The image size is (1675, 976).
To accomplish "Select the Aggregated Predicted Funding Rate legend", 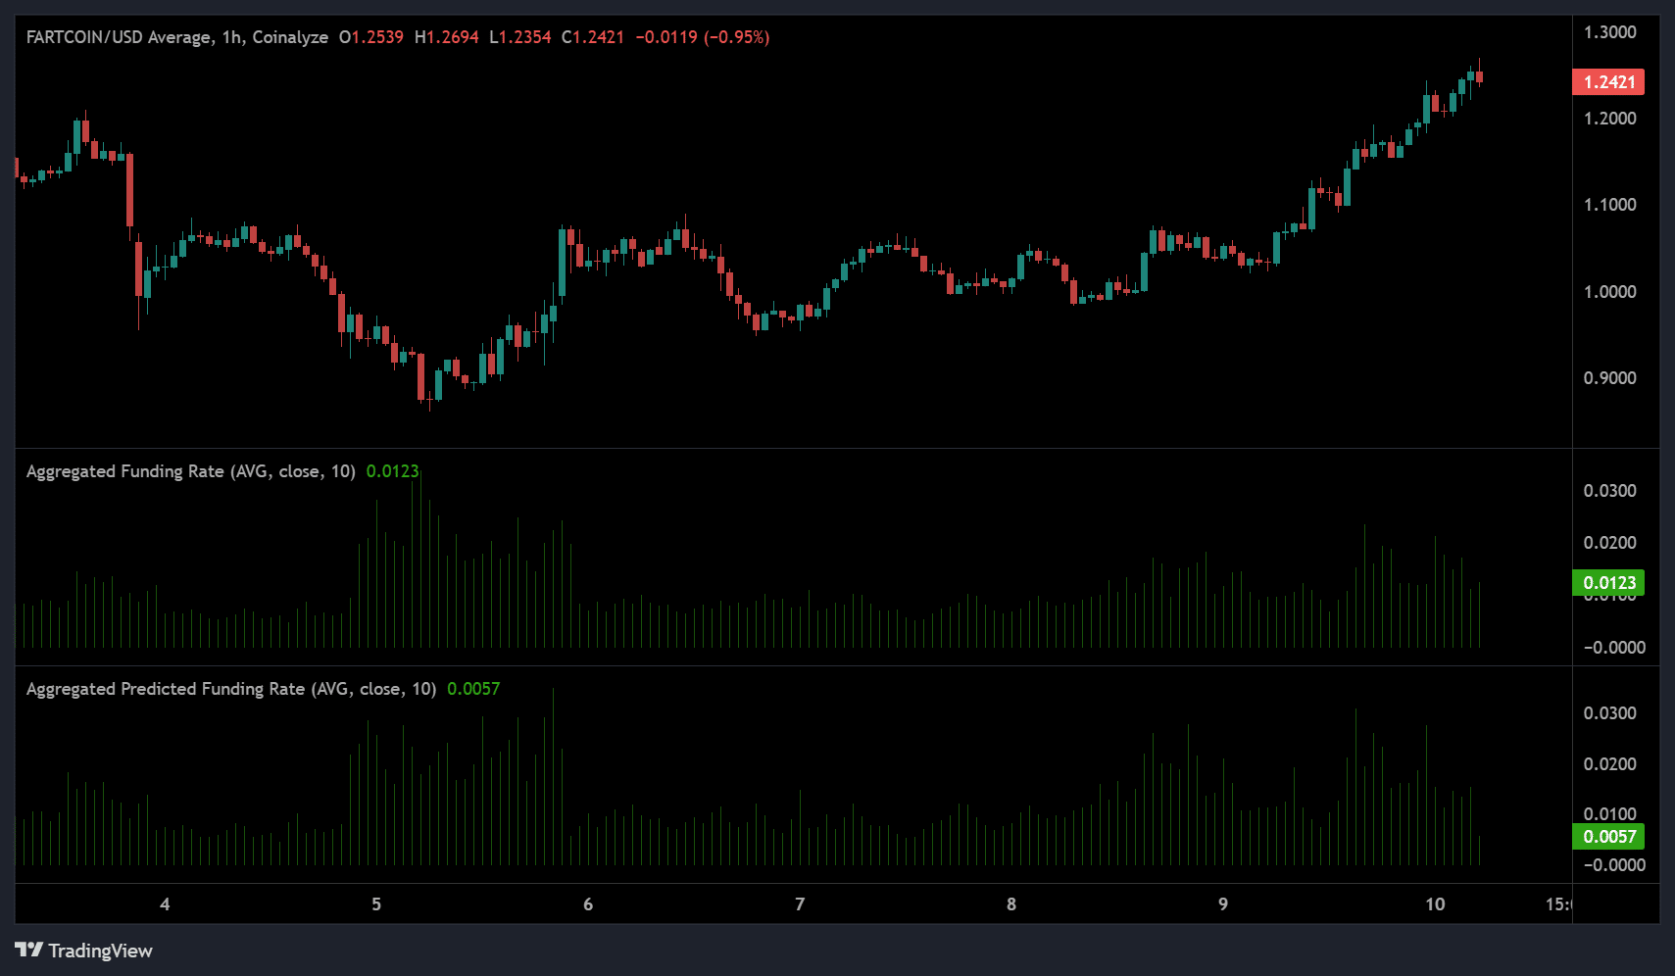I will click(x=230, y=689).
